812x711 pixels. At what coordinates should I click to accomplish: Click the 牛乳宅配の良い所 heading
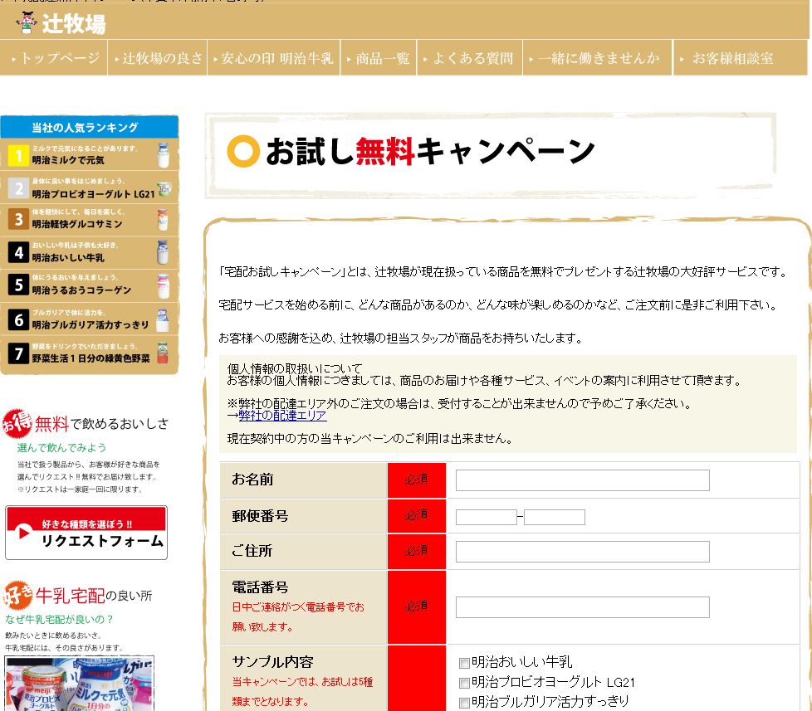[x=94, y=596]
